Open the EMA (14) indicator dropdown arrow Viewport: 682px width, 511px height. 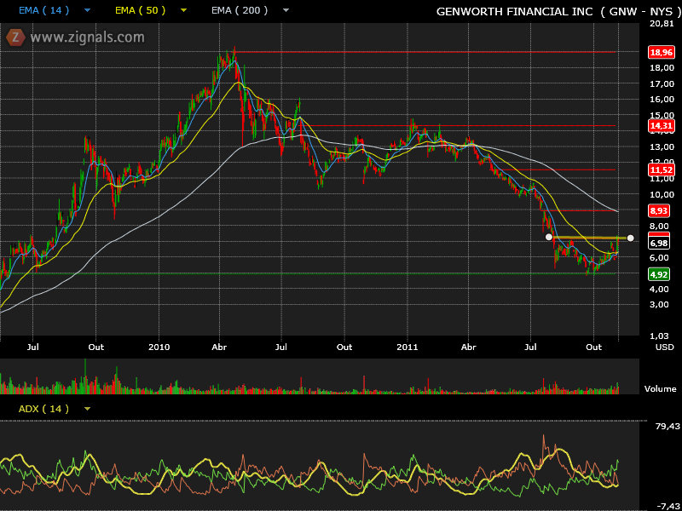click(x=88, y=10)
